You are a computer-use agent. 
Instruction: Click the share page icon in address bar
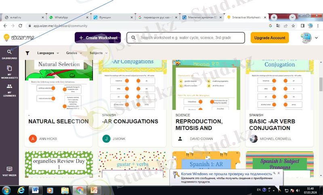pyautogui.click(x=285, y=26)
